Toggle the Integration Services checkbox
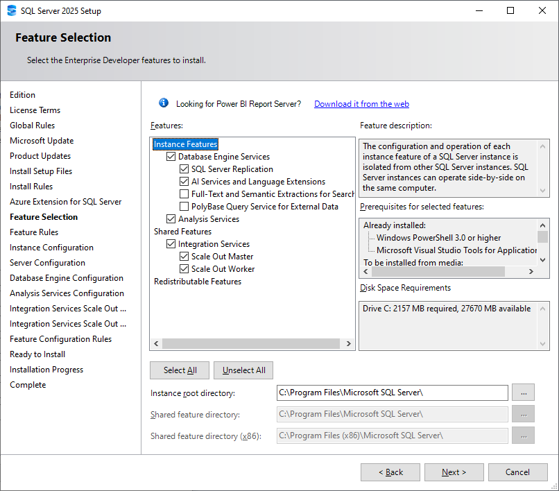 point(171,244)
